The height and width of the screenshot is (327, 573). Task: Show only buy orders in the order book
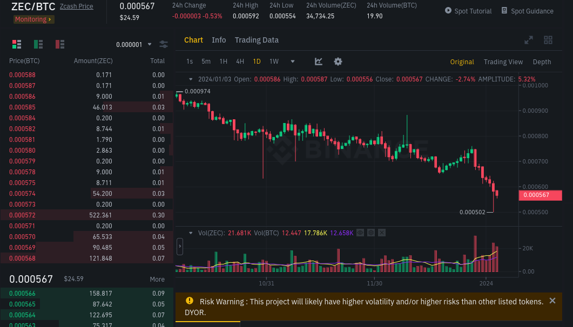tap(38, 44)
